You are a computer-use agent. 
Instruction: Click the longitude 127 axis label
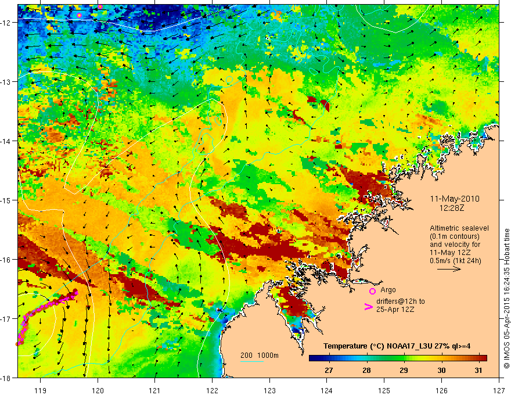499,390
